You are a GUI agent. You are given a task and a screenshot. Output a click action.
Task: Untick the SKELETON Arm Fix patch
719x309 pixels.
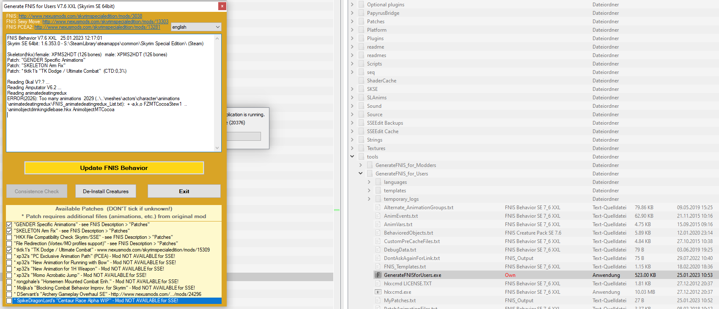(9, 231)
